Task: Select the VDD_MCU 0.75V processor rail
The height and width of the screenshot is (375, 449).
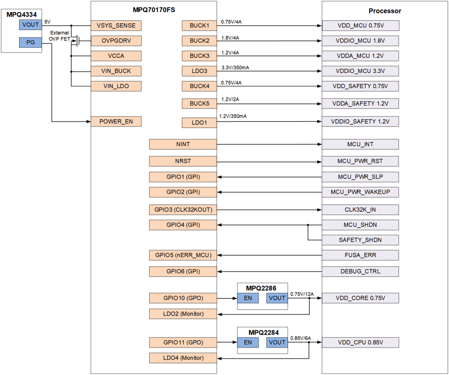Action: click(x=360, y=25)
